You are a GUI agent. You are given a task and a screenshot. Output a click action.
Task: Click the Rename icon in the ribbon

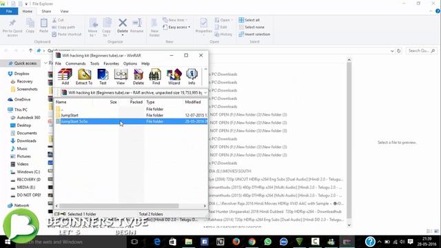pos(137,26)
